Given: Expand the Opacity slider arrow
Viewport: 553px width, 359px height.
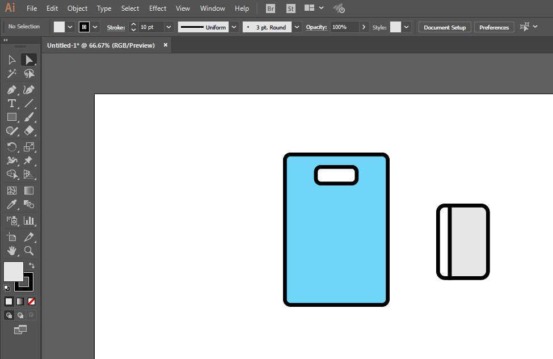Looking at the screenshot, I should pyautogui.click(x=364, y=27).
